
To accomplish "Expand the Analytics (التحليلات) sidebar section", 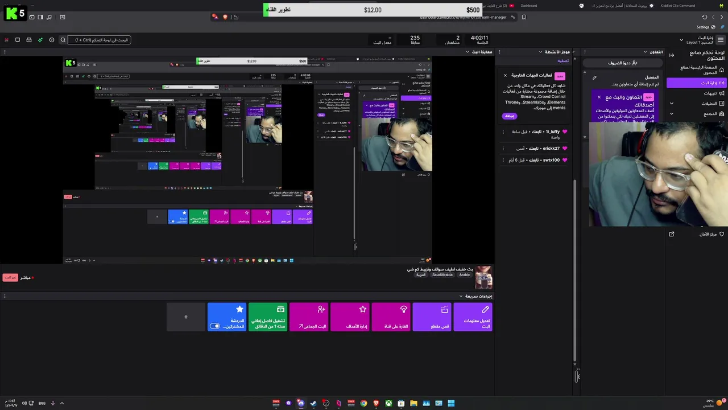I will point(672,104).
